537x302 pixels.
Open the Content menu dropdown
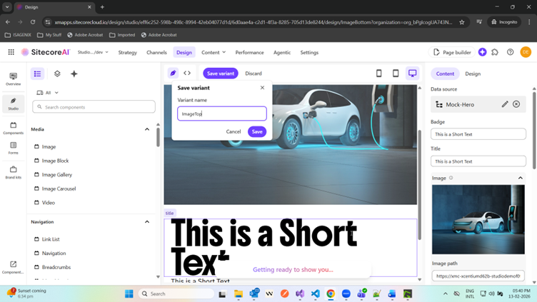pyautogui.click(x=214, y=52)
